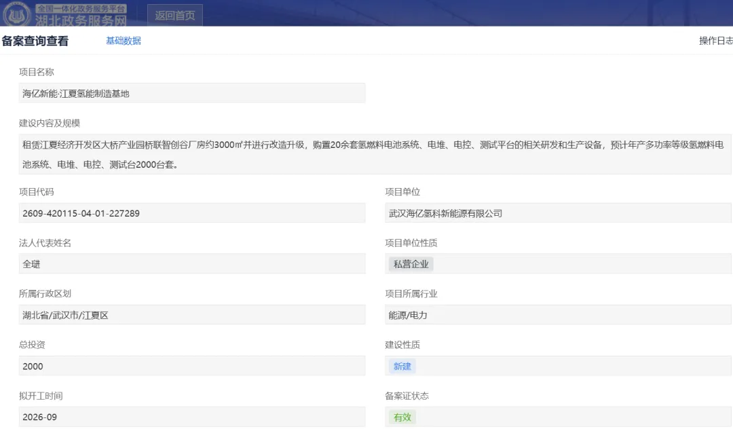Click the 项目单位 label
The image size is (733, 429).
pos(402,191)
